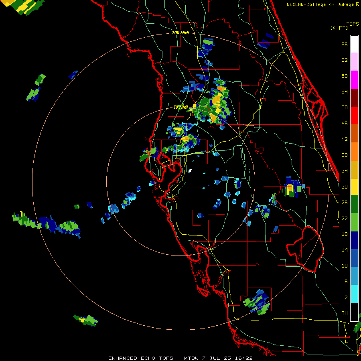Screen dimensions: 361x361
Task: Click the TH legend label
Action: [x=345, y=313]
